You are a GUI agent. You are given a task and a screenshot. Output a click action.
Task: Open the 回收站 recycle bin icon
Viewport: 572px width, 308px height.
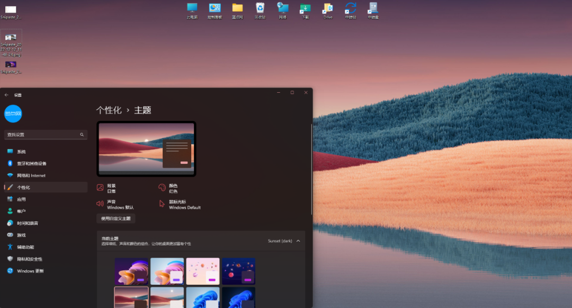pyautogui.click(x=260, y=11)
